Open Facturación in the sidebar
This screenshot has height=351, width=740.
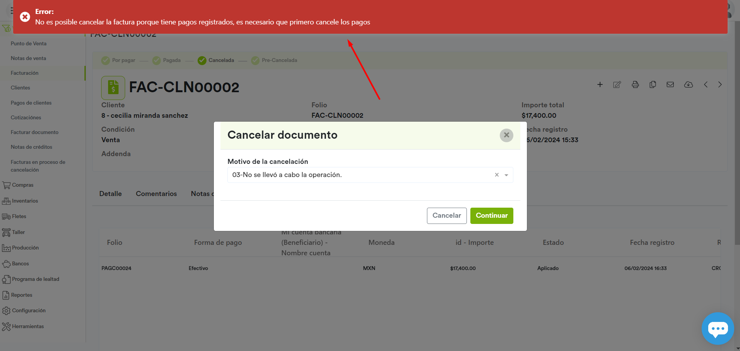pyautogui.click(x=24, y=73)
